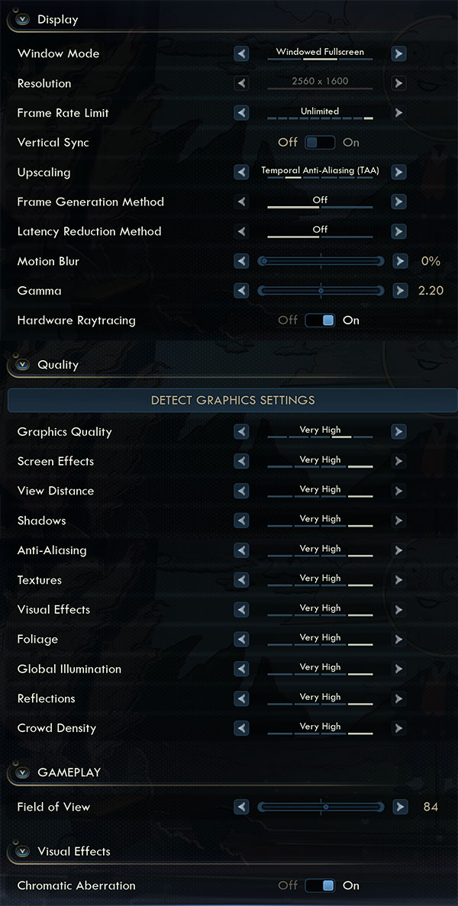Collapse the Gameplay section
Screen dimensions: 458x906
pyautogui.click(x=22, y=772)
